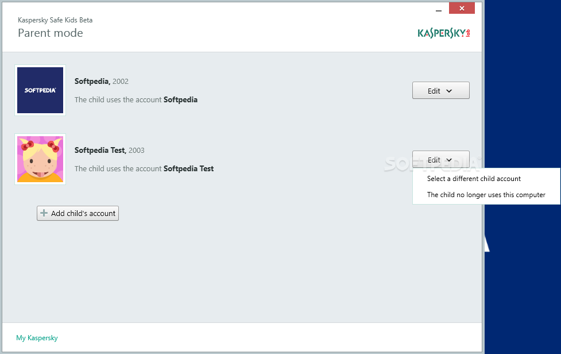Image resolution: width=561 pixels, height=354 pixels.
Task: Open the Edit dropdown for Softpedia 2002
Action: click(x=441, y=91)
